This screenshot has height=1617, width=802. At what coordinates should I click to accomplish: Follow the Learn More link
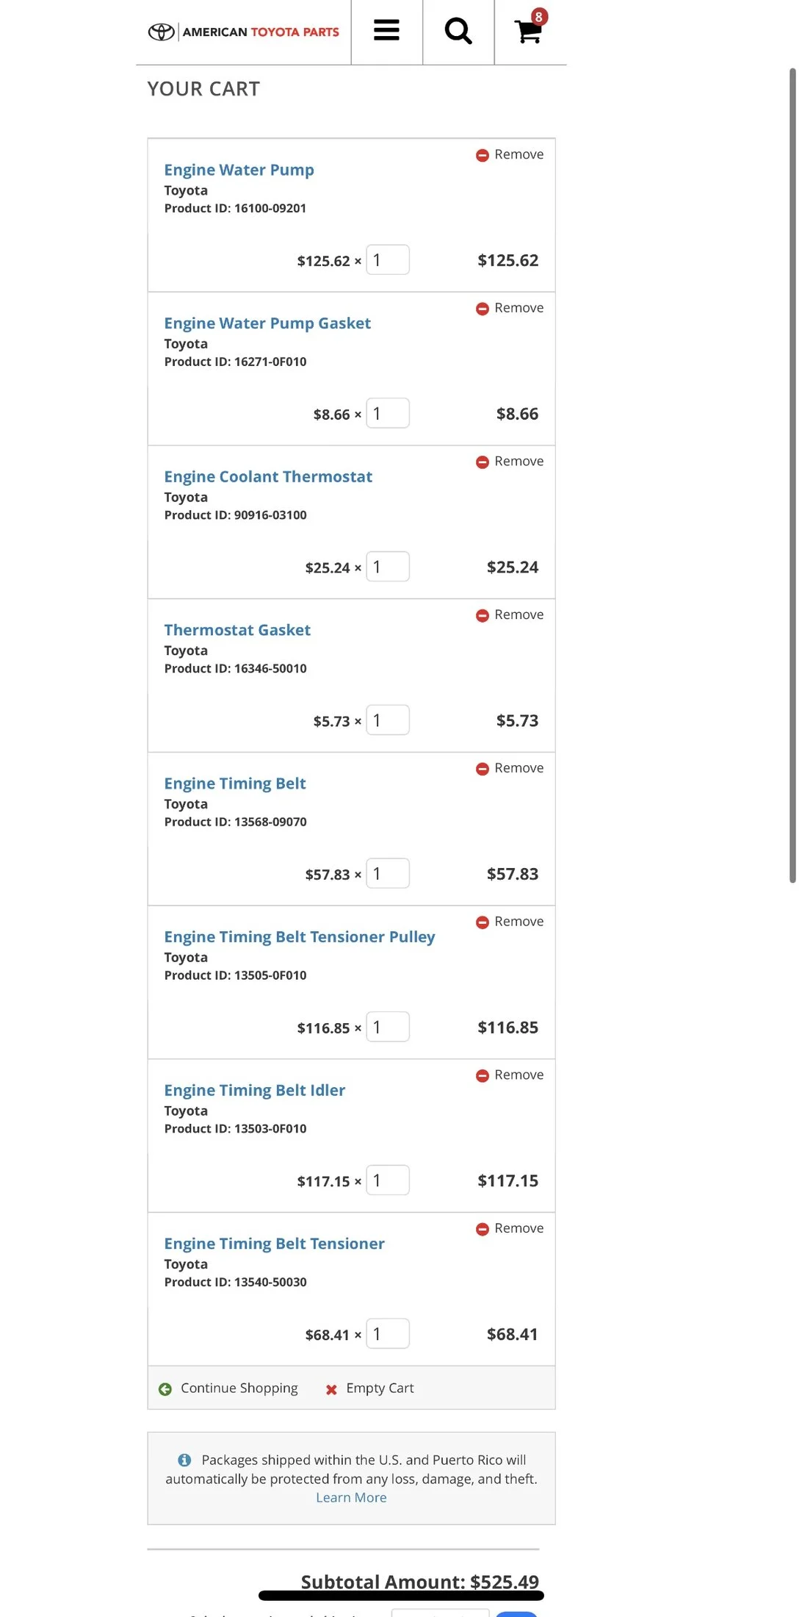tap(351, 1497)
